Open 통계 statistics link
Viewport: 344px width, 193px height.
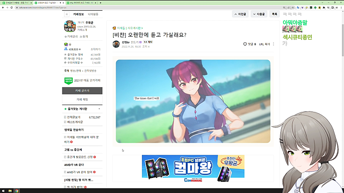pyautogui.click(x=84, y=36)
